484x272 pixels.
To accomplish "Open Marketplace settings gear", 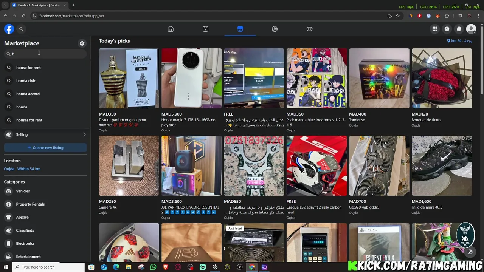I will click(82, 43).
